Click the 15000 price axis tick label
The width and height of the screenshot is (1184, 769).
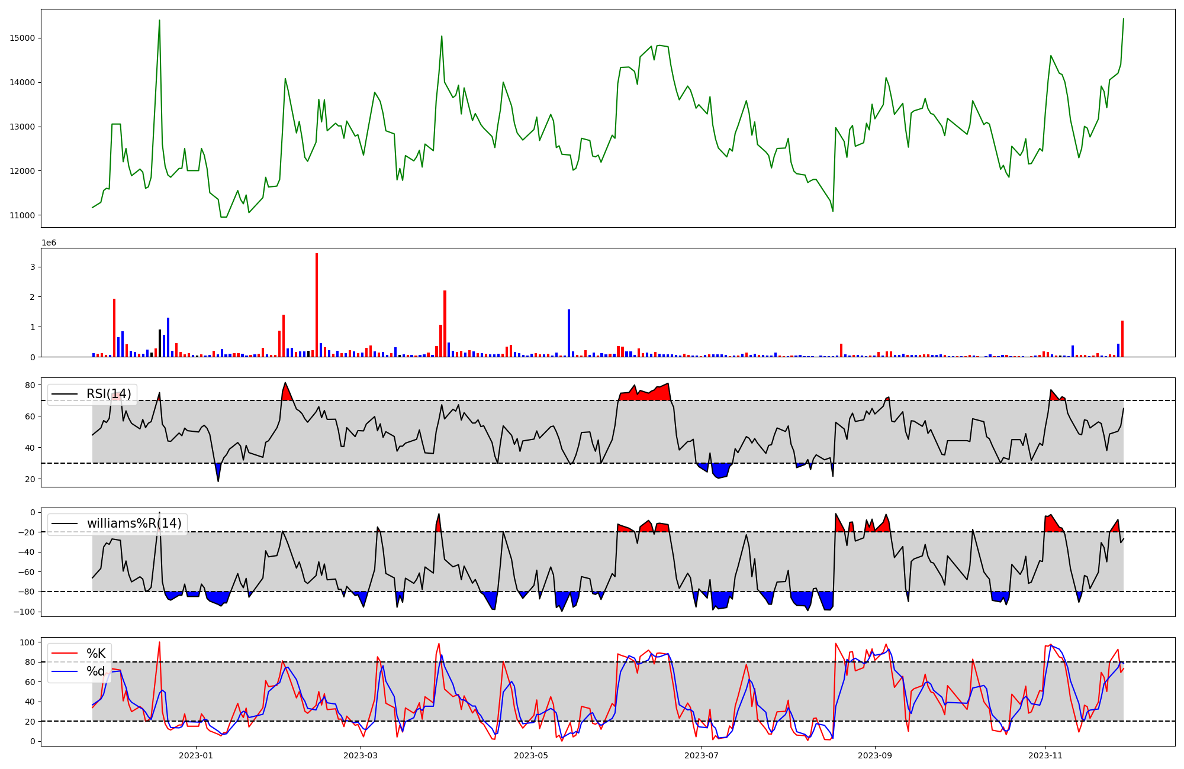tap(22, 38)
